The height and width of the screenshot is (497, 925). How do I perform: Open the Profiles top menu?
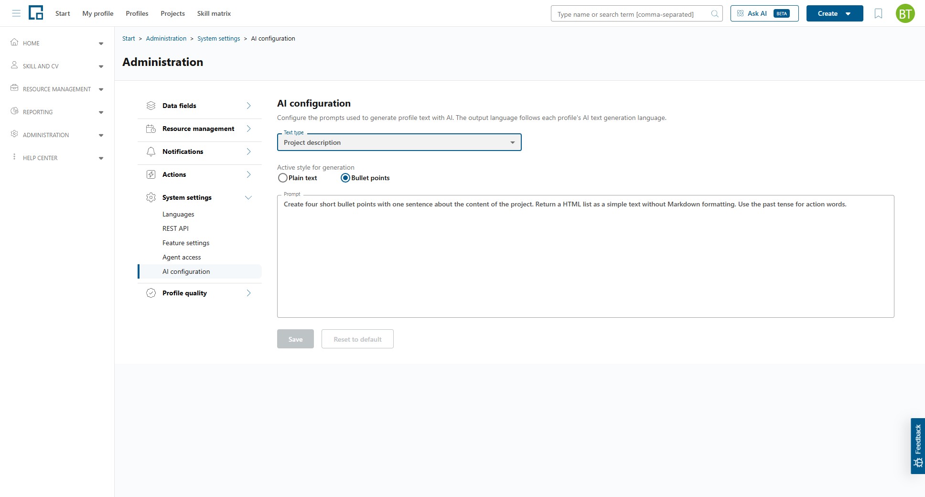tap(137, 13)
